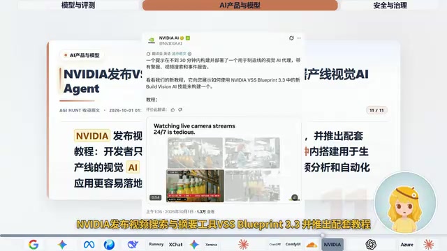Open the 安全与治理 tab
This screenshot has width=447, height=251.
click(x=390, y=5)
